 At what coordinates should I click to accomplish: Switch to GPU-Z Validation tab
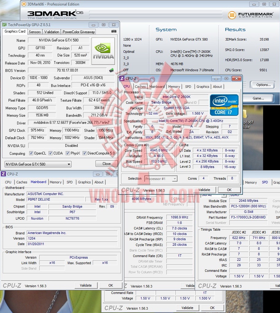pos(52,32)
